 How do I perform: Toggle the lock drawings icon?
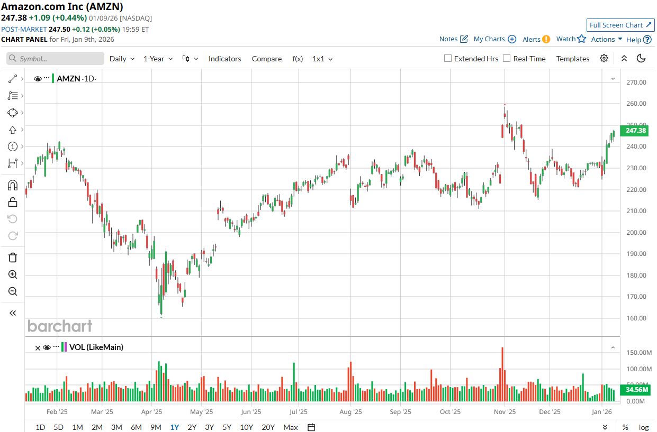coord(13,202)
